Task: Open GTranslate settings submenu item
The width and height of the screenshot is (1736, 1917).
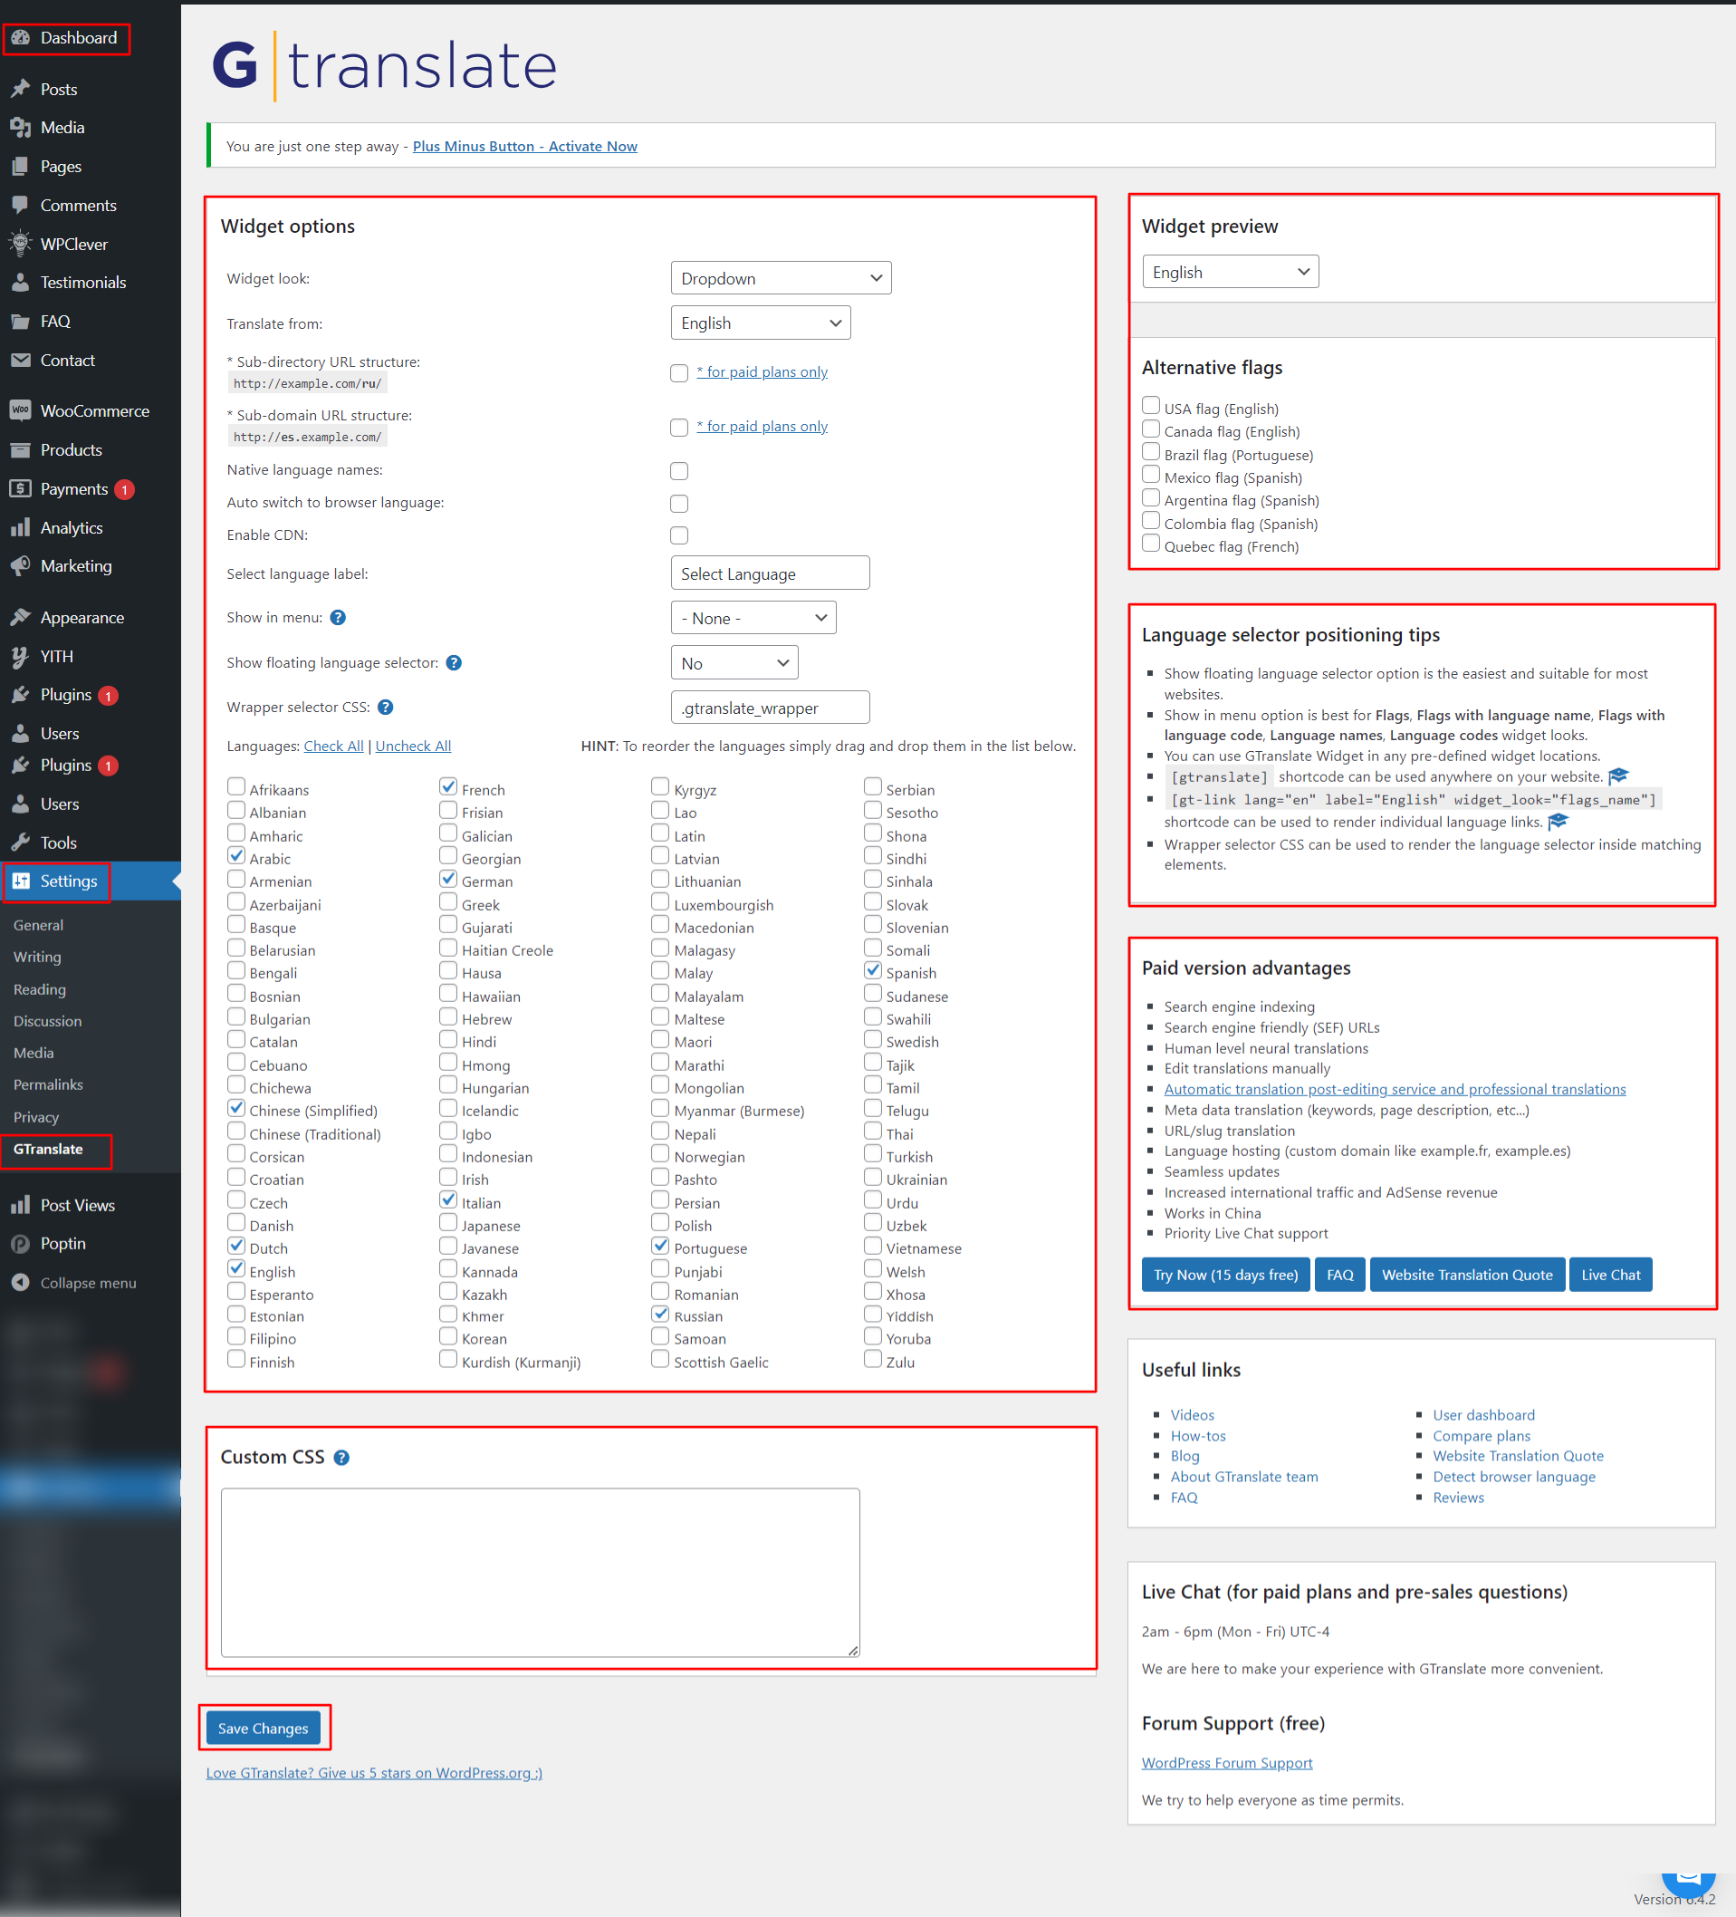Action: (47, 1149)
